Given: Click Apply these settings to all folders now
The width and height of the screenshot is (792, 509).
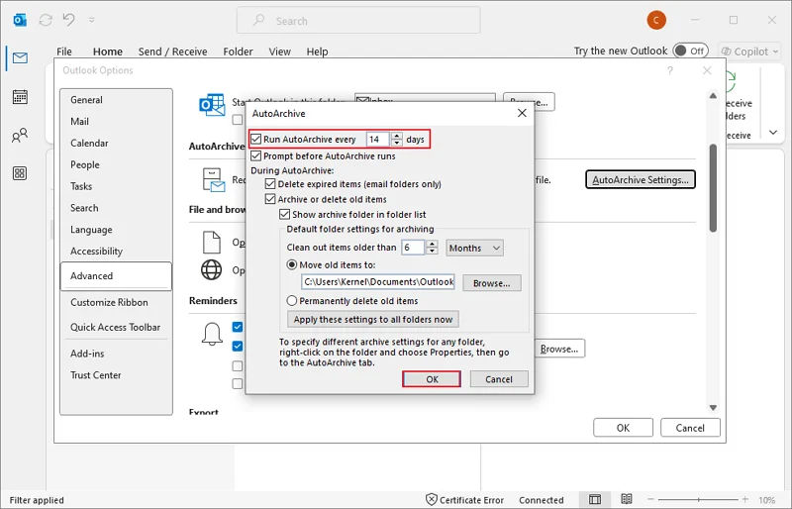Looking at the screenshot, I should [373, 320].
